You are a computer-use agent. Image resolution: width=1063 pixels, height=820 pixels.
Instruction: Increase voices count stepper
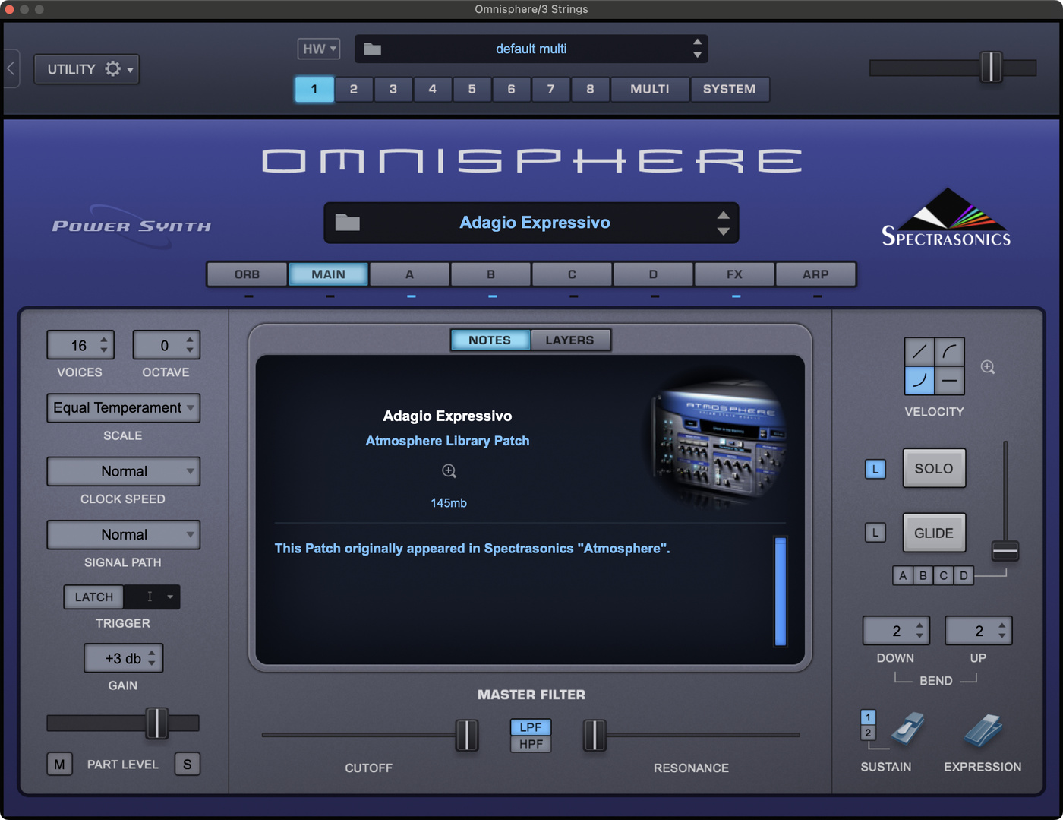[x=104, y=339]
